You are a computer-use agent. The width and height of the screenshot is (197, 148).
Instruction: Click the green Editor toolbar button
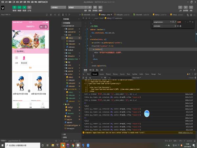20,7
